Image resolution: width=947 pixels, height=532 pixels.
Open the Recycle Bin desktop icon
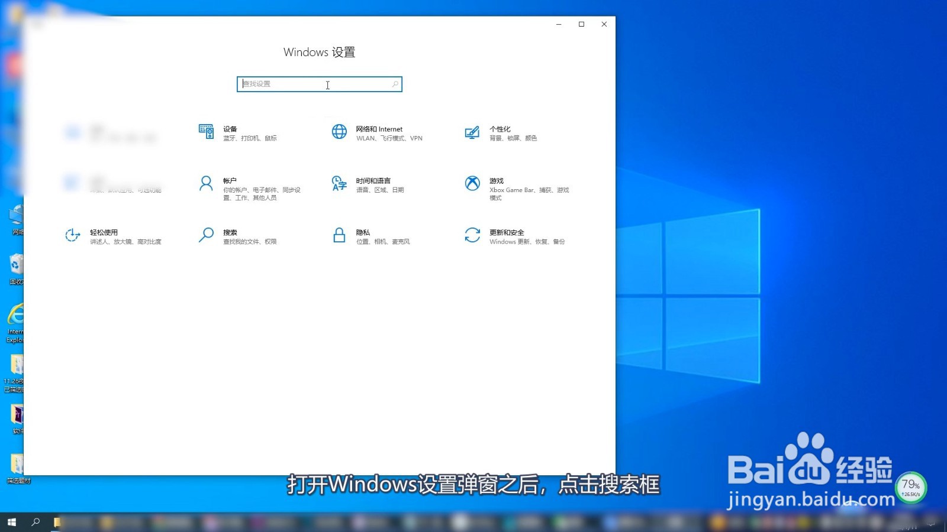pos(15,269)
